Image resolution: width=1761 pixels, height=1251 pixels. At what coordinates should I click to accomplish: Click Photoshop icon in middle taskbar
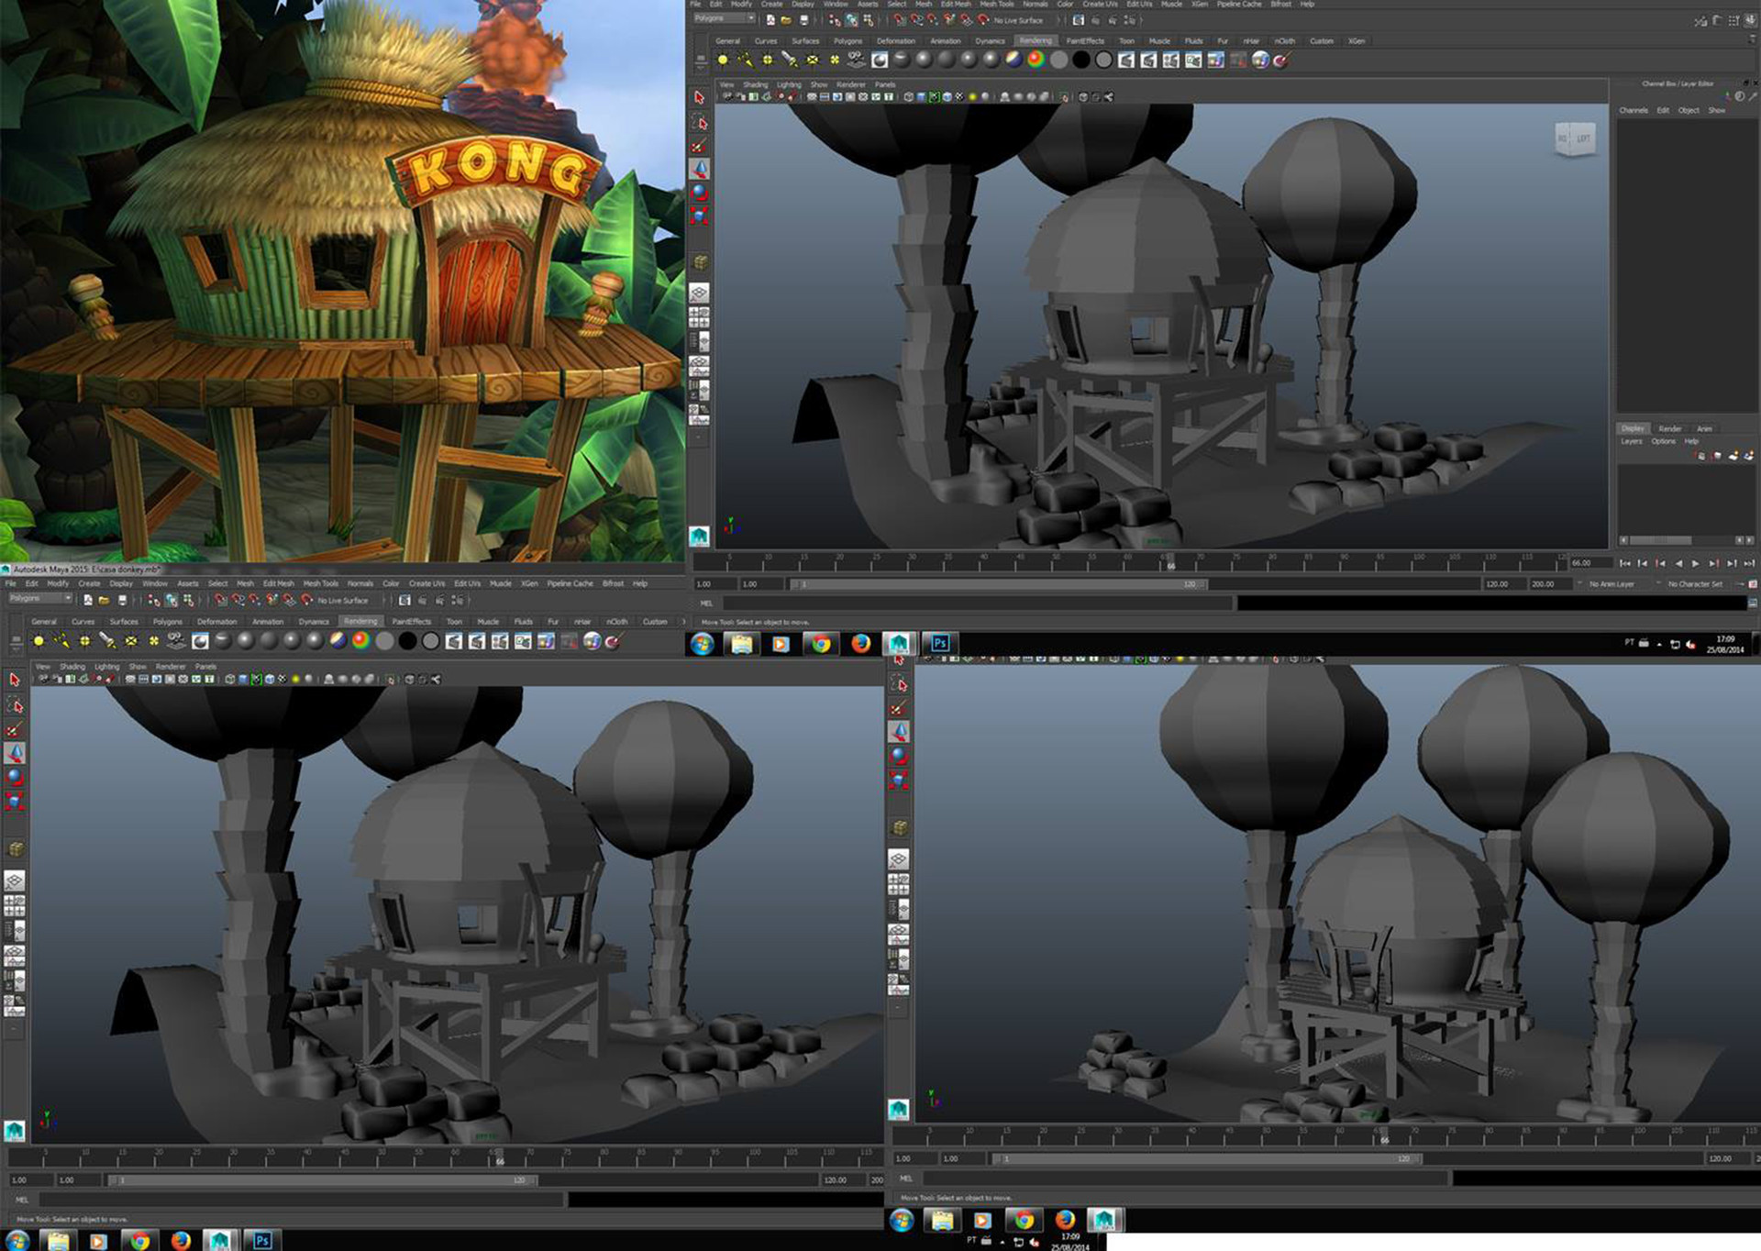pos(939,643)
